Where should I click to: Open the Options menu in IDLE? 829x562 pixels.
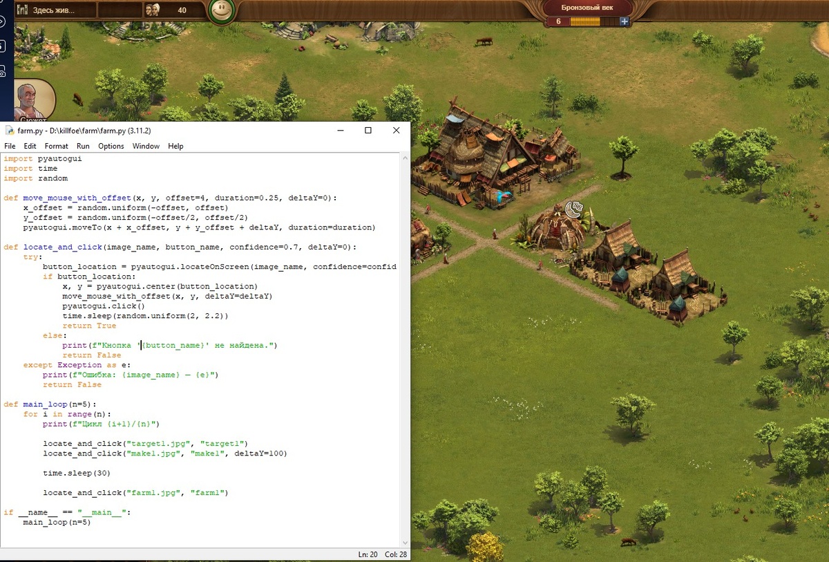coord(111,146)
